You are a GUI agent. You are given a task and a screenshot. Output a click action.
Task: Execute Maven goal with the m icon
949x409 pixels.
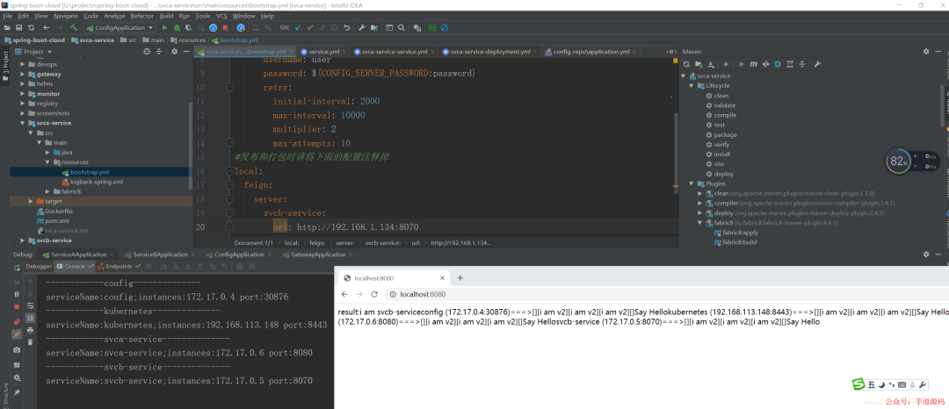click(754, 64)
